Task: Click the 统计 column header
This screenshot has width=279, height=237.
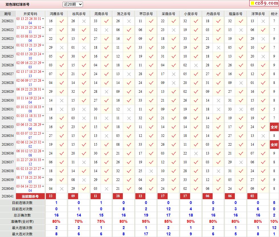Action: [274, 14]
